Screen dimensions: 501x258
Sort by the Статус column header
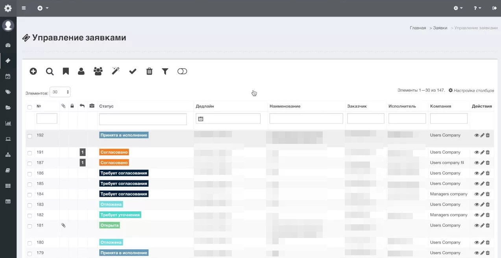click(x=106, y=106)
